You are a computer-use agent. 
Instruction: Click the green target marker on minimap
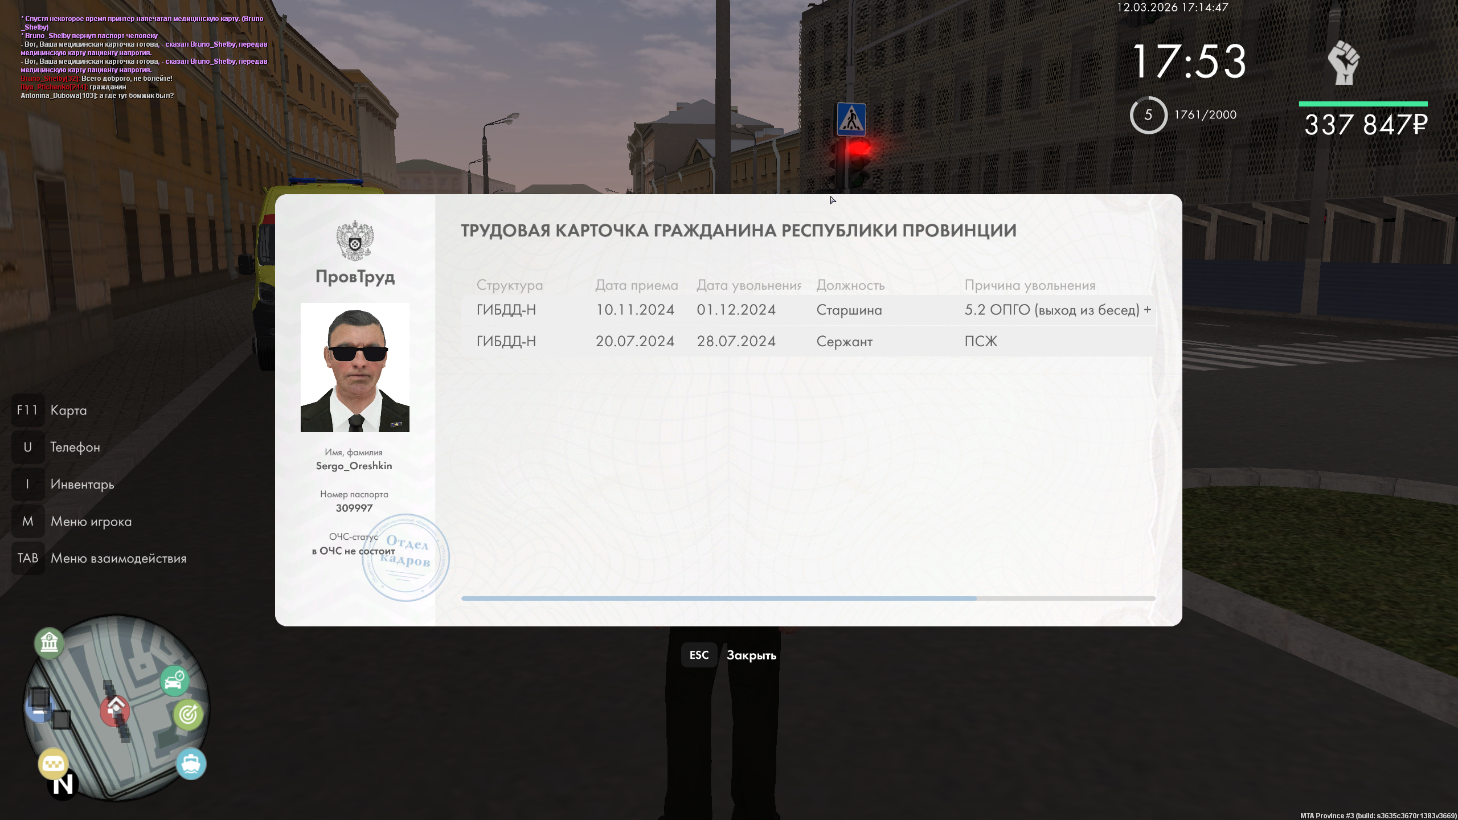188,714
